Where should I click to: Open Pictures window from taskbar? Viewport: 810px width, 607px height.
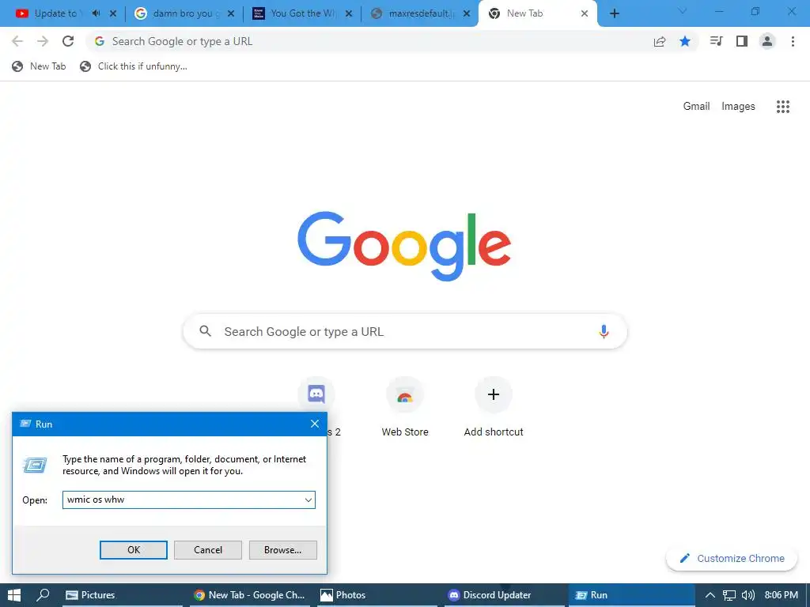pyautogui.click(x=123, y=595)
